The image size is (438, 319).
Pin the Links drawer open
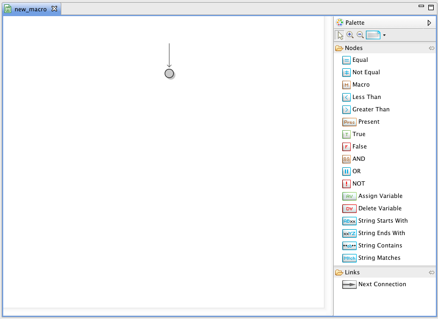(432, 273)
